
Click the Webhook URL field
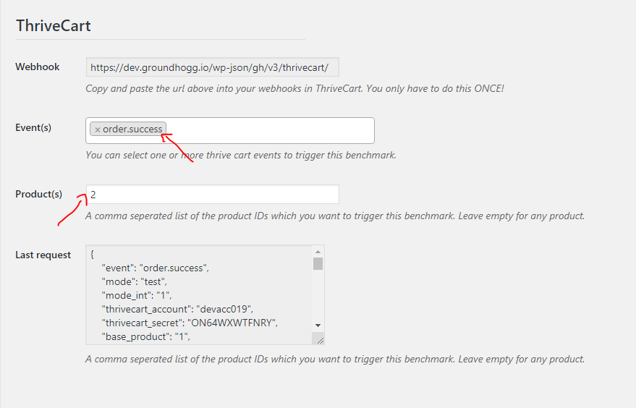tap(212, 67)
